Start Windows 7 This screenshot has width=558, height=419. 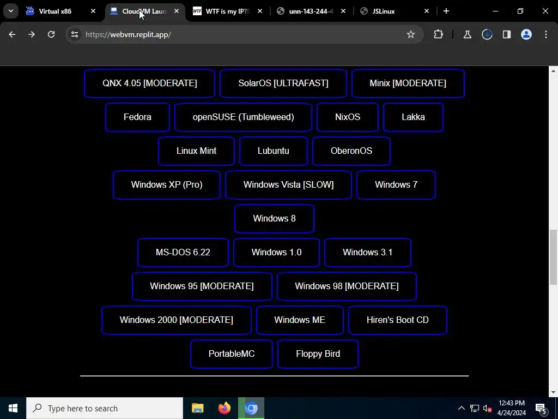coord(396,185)
